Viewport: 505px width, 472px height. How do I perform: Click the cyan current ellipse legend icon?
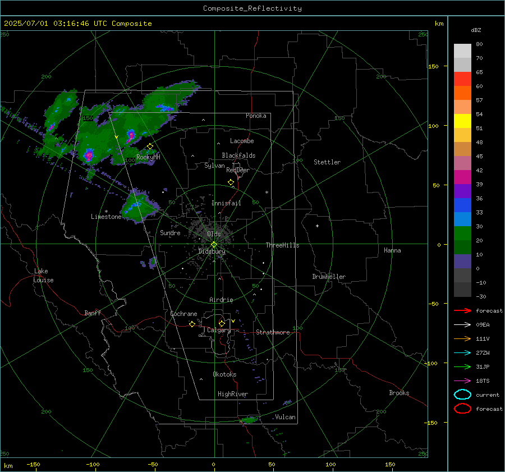pos(462,395)
